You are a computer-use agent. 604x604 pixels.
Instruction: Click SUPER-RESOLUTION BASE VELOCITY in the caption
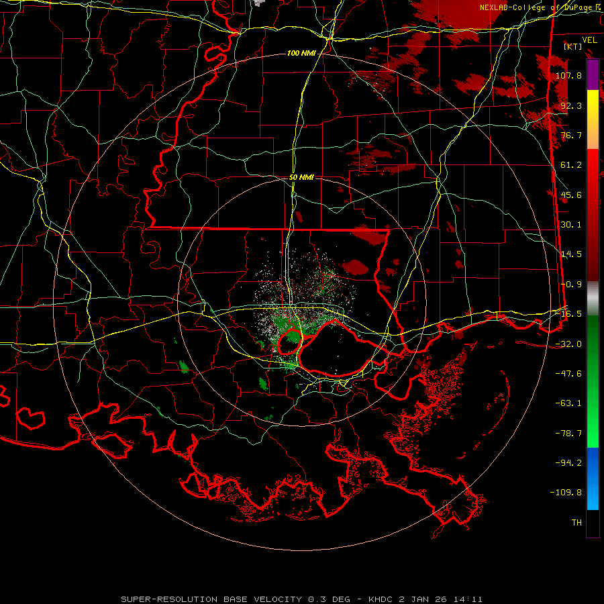click(x=211, y=599)
